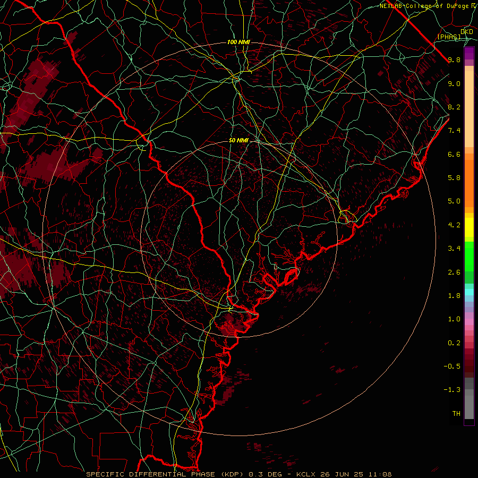Pick the pink segment of the color bar
Image resolution: width=478 pixels, height=478 pixels.
(469, 322)
